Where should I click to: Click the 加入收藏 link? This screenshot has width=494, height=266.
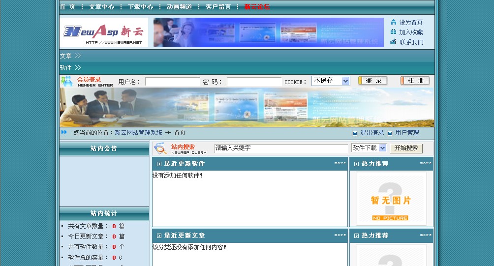[411, 32]
